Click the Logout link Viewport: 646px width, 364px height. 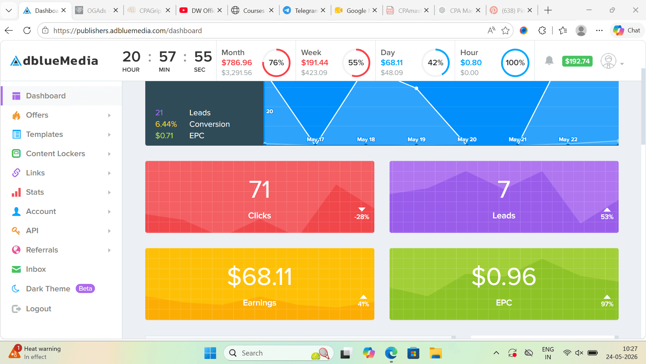(39, 309)
